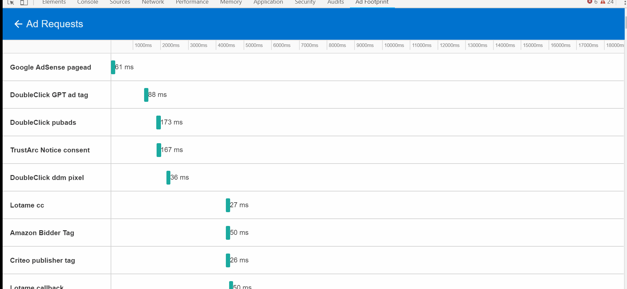Image resolution: width=627 pixels, height=289 pixels.
Task: Click the TrustArc Notice consent 167 ms bar
Action: click(159, 150)
